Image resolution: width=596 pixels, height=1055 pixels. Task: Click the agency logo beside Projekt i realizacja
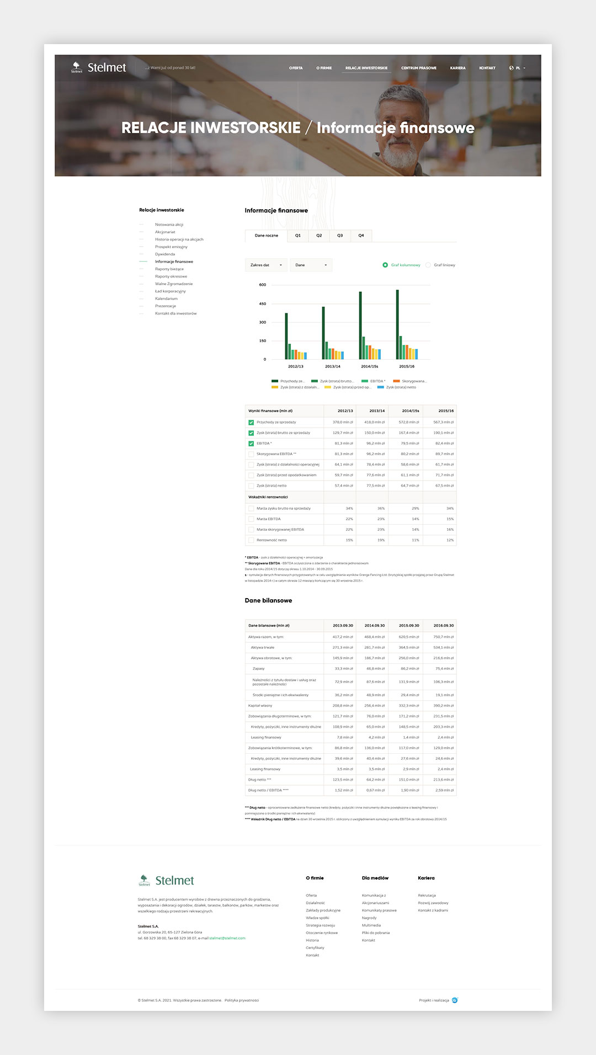coord(455,1000)
